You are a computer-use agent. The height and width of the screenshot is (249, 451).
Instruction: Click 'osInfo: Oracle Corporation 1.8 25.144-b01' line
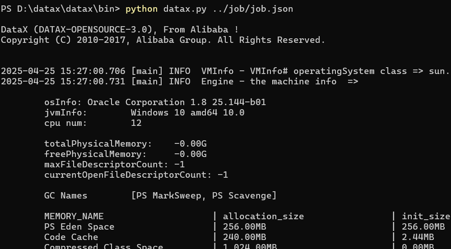(155, 102)
